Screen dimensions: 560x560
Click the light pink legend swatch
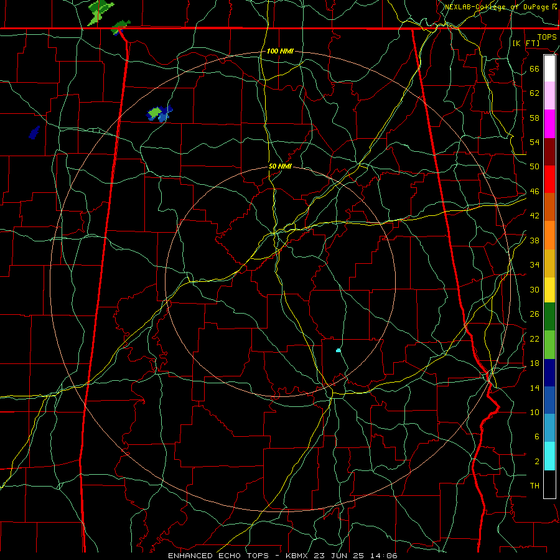(549, 96)
